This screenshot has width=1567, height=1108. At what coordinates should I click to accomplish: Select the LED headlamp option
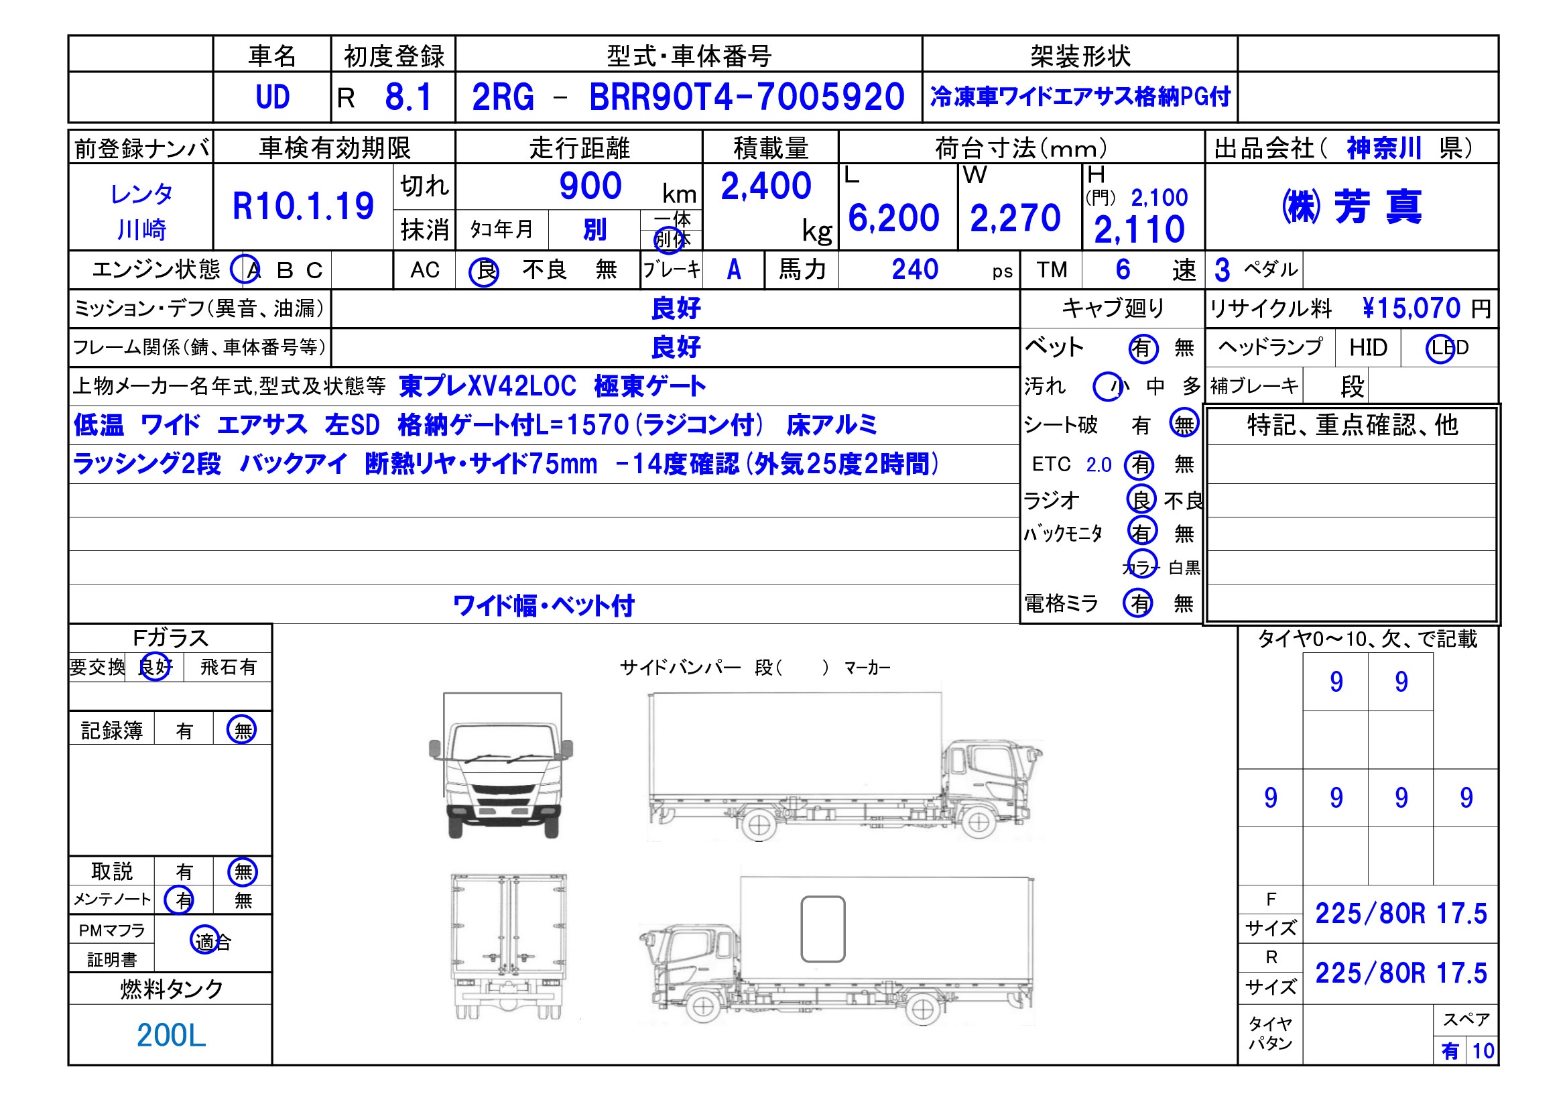(x=1442, y=348)
